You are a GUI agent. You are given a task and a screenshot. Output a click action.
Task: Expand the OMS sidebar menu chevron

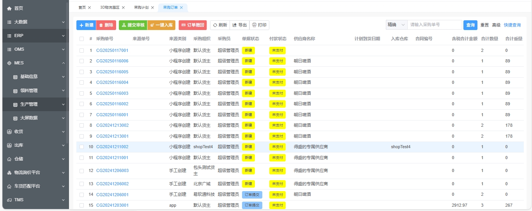pyautogui.click(x=63, y=49)
